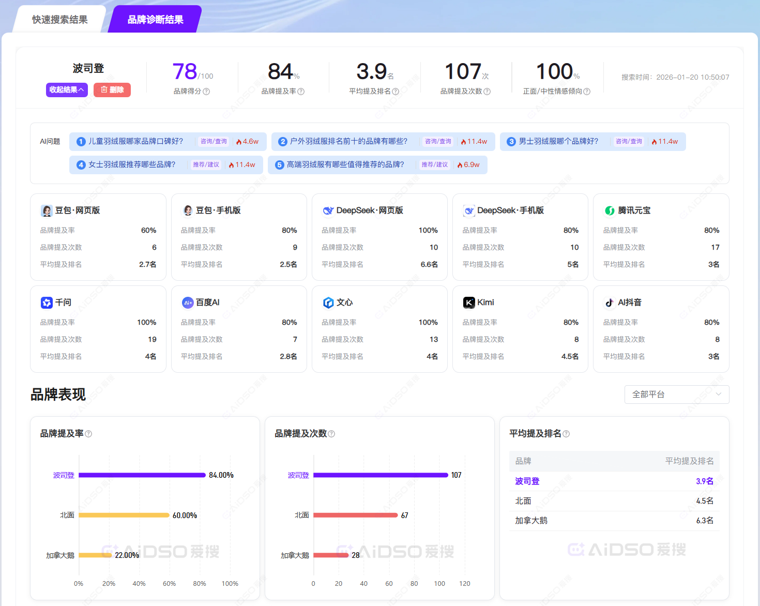Click the purple 波司登 bar in 品牌提及率 chart
Screen dimensions: 760x606
[x=142, y=475]
